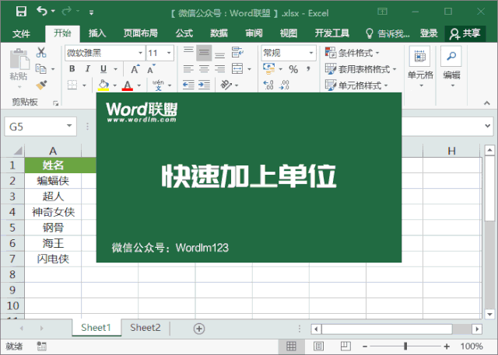Apply red font color A

(128, 85)
